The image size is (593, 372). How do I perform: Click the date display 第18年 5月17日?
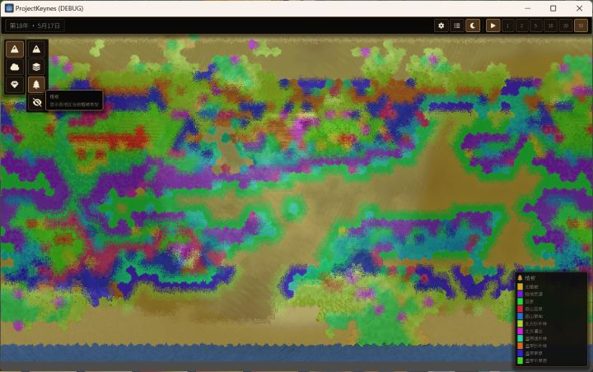pos(35,26)
